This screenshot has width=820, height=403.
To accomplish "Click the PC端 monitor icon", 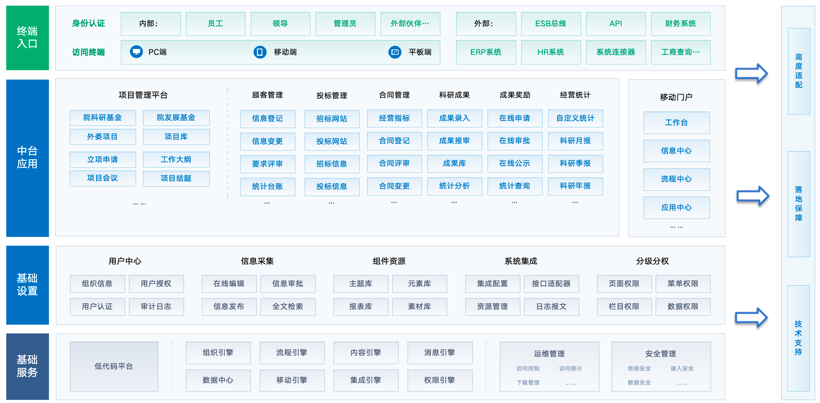I will (136, 52).
